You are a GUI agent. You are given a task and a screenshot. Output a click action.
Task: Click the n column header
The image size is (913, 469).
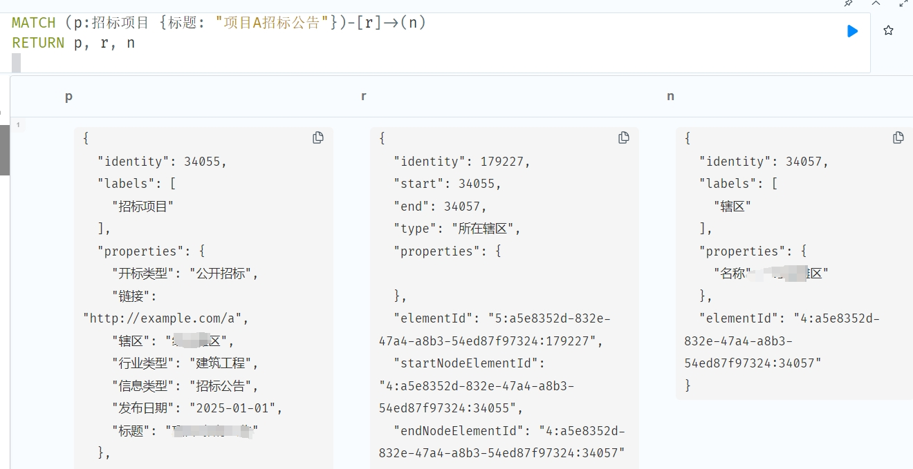tap(670, 96)
